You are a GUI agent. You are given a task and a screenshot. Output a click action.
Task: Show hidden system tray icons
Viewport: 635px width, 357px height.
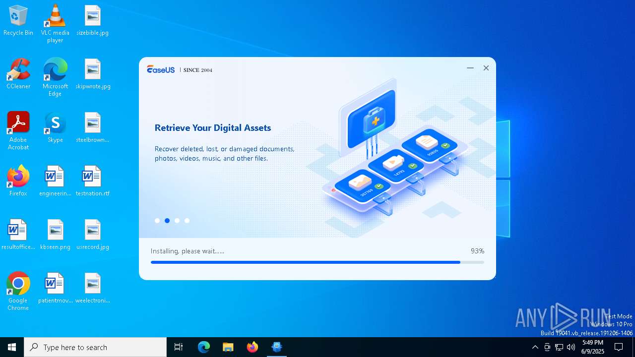coord(535,347)
